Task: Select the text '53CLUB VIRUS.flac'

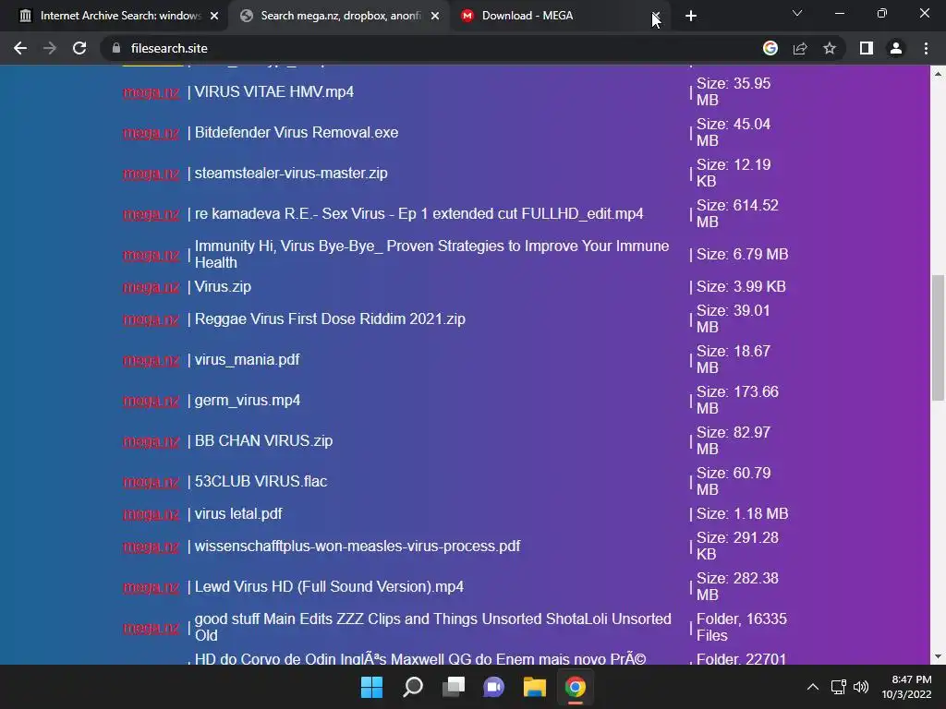Action: pos(261,481)
